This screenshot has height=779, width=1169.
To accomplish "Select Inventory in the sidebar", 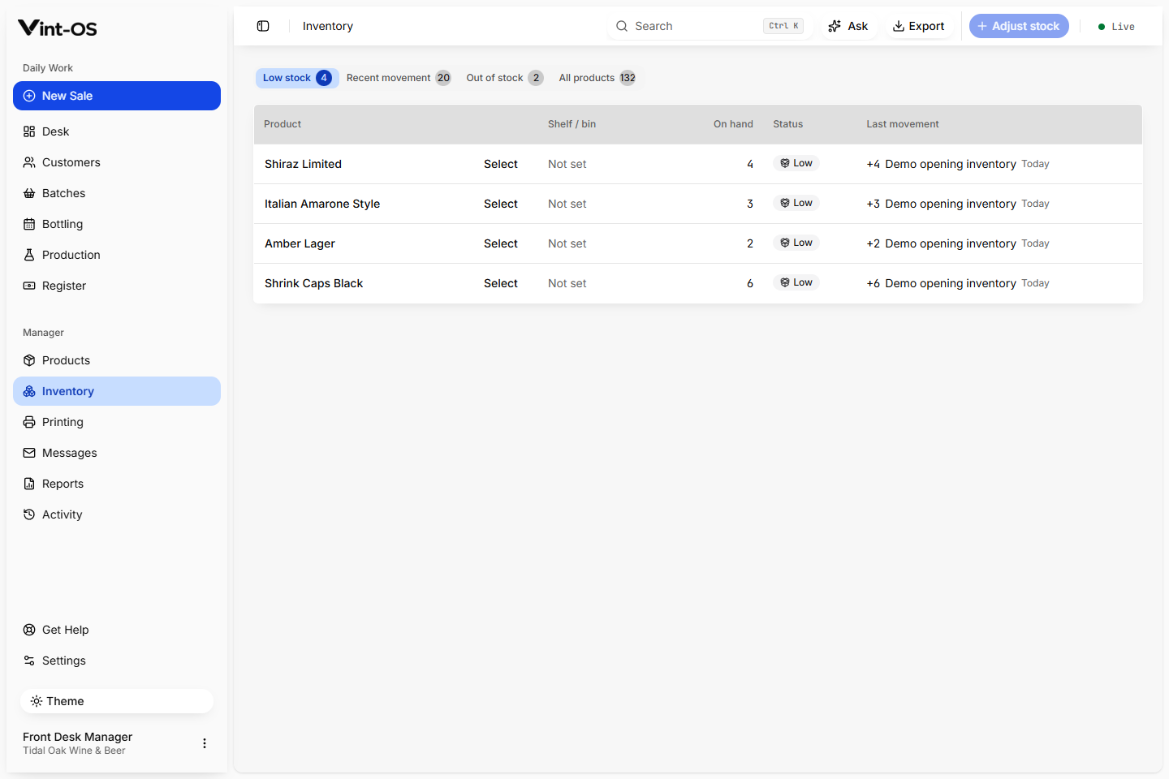I will point(117,391).
